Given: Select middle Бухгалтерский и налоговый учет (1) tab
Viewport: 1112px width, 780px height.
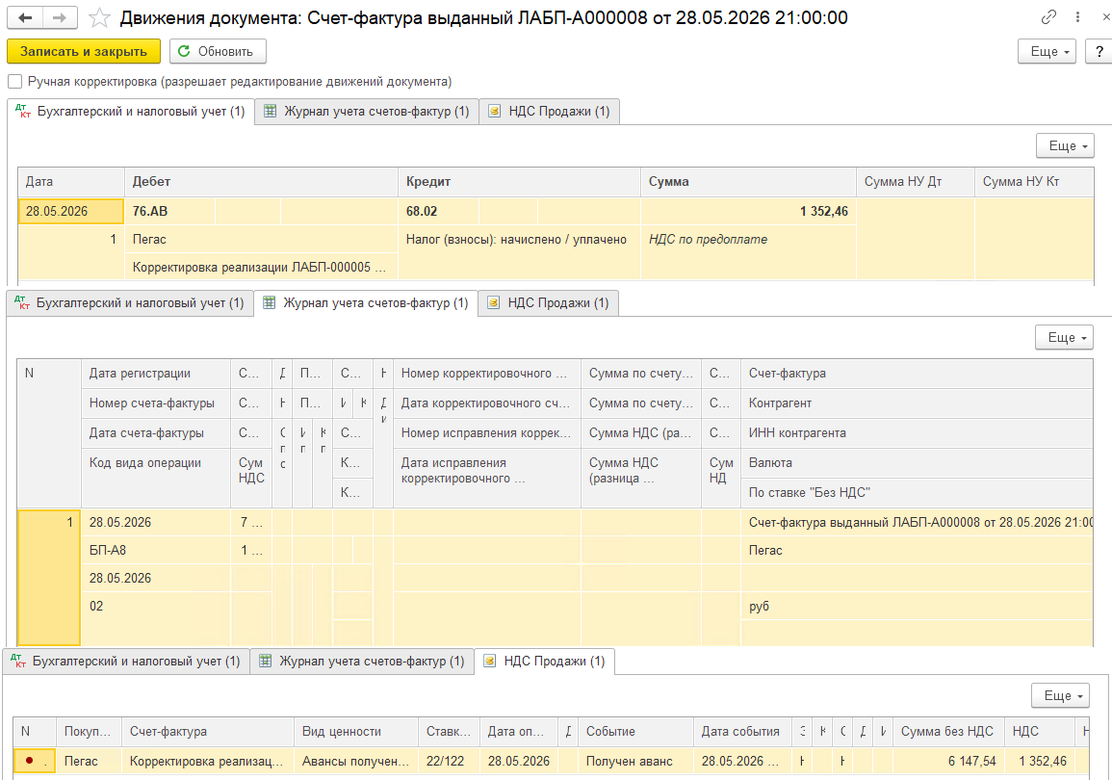Looking at the screenshot, I should [x=130, y=302].
